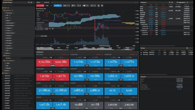Close the UK100 dashboard tile
Screen dimensions: 195x110
[x=136, y=69]
